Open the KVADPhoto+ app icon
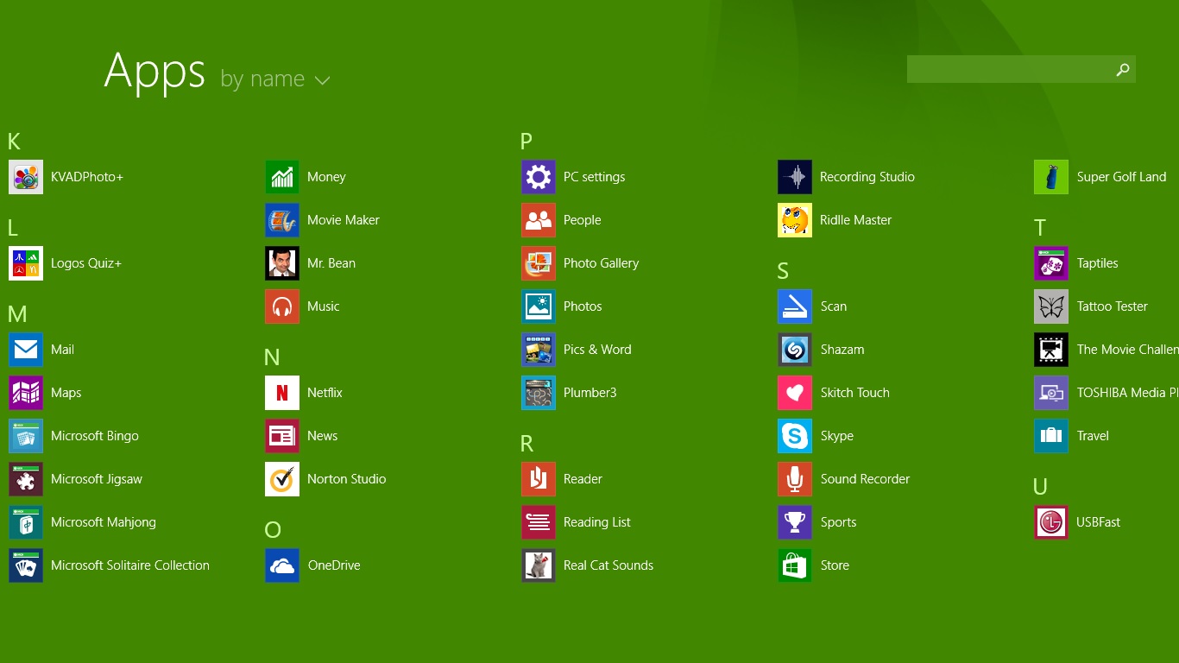 [x=26, y=177]
